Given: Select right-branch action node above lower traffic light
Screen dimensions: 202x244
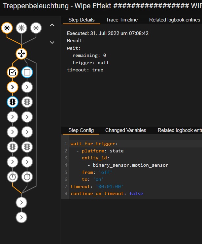Looking at the screenshot, I should pos(27,132).
